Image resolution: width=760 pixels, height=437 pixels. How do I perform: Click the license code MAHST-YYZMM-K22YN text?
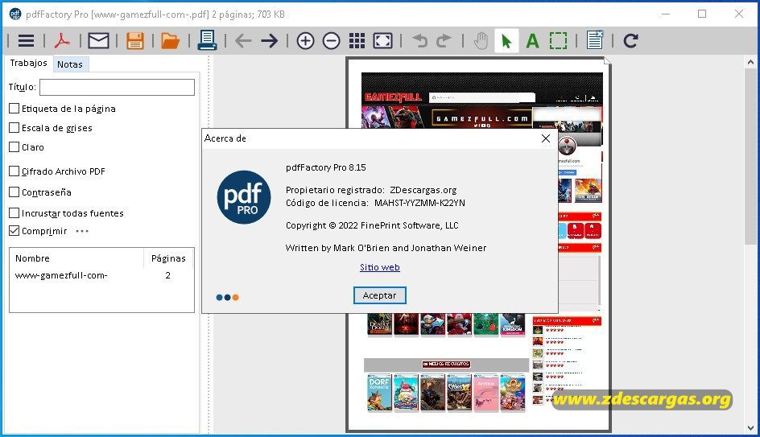[419, 203]
